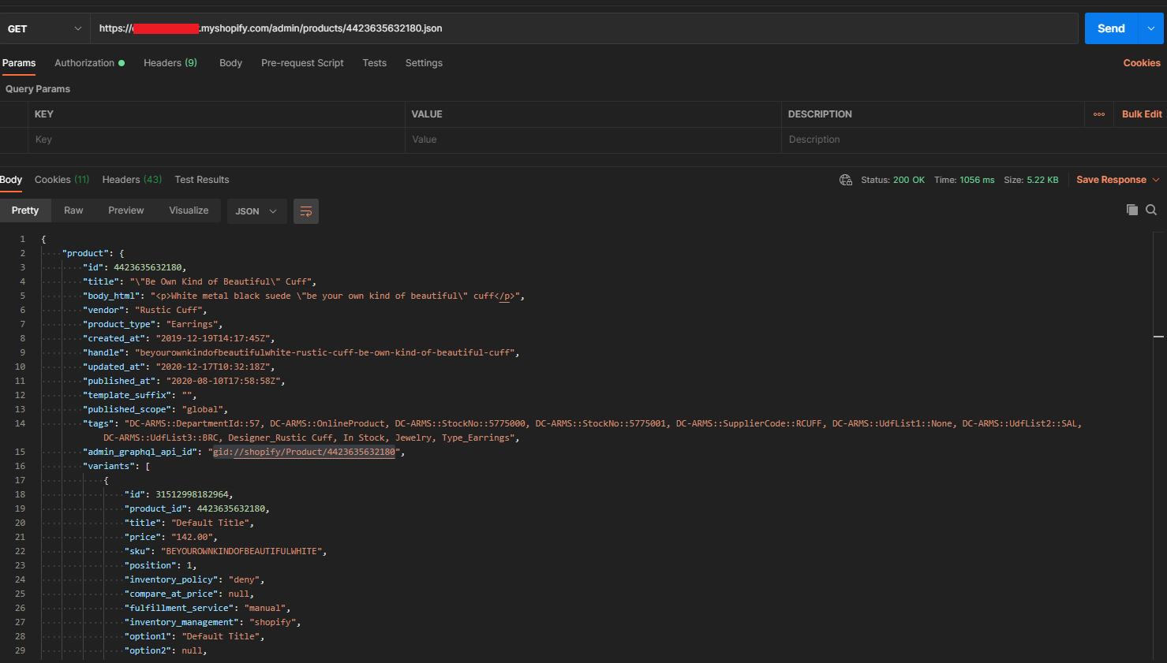Open the GET method dropdown
The image size is (1167, 663).
coord(44,28)
